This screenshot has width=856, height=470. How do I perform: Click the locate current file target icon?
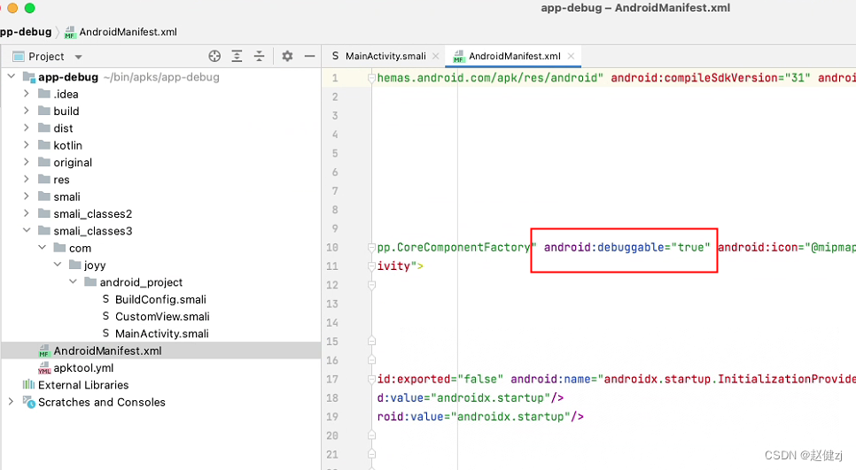point(214,56)
